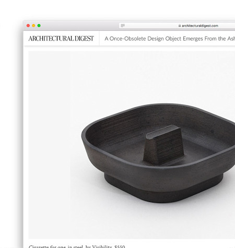Click the red close window button
Image resolution: width=235 pixels, height=248 pixels.
coord(28,26)
